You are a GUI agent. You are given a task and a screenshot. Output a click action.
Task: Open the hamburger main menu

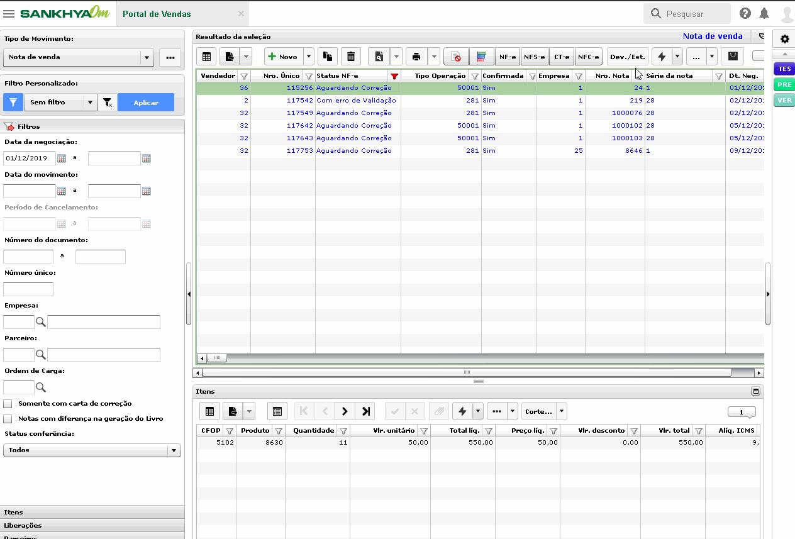(x=9, y=13)
